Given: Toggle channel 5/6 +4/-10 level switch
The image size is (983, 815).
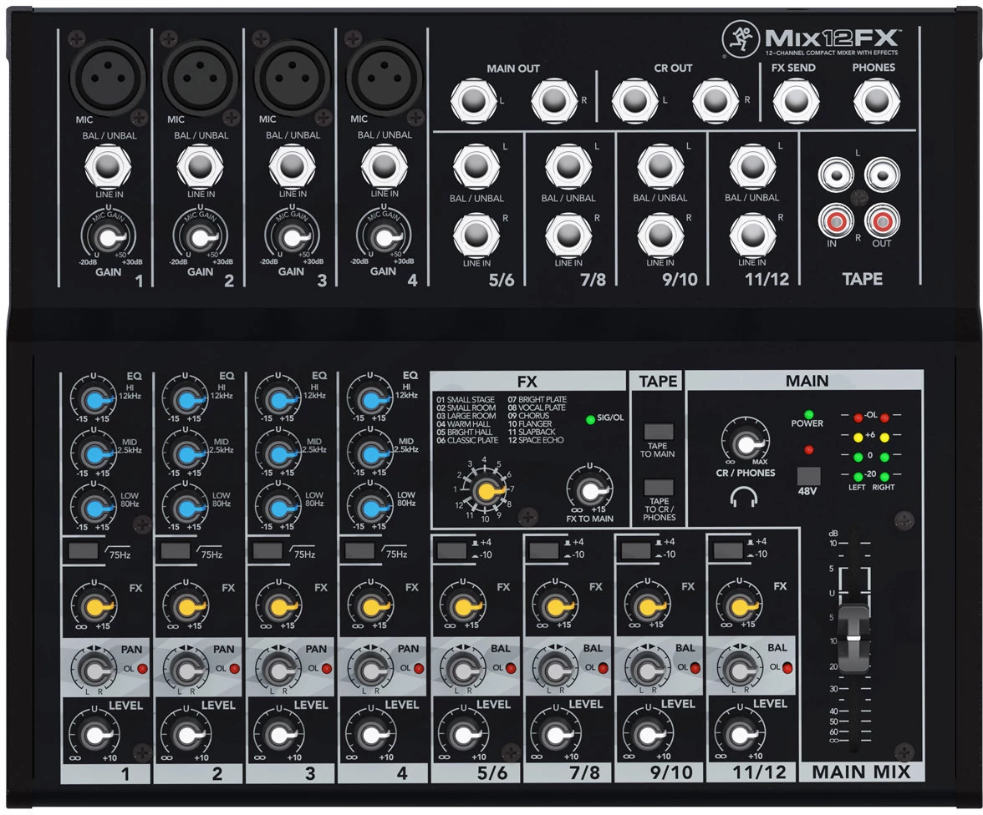Looking at the screenshot, I should pos(451,549).
